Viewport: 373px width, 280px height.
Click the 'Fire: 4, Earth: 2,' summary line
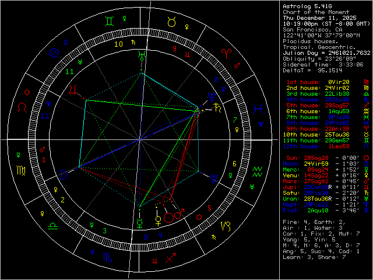point(314,222)
